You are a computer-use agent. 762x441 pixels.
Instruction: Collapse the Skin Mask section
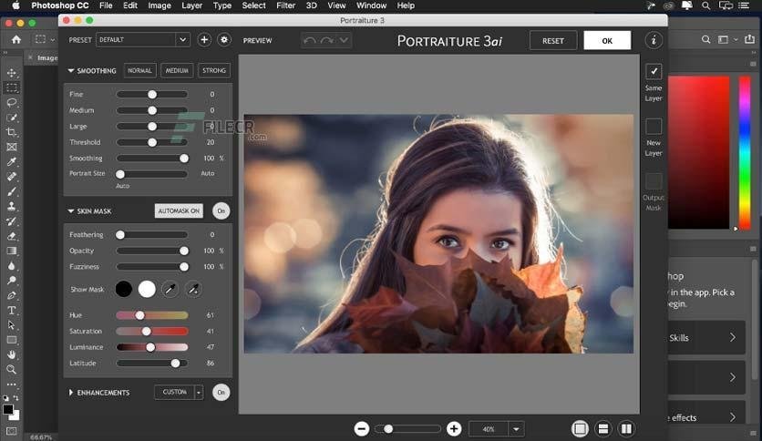(x=71, y=211)
